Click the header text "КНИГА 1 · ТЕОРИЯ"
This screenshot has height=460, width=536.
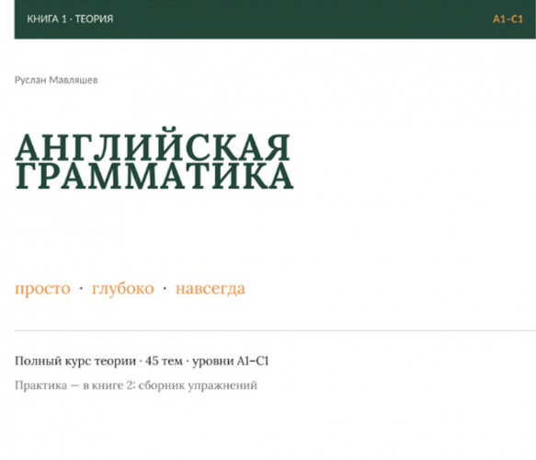pos(70,18)
